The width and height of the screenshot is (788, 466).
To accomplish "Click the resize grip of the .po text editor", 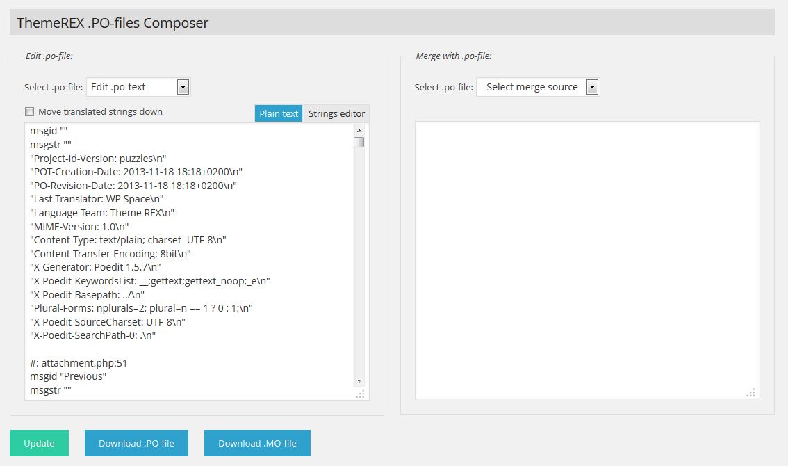I will click(x=360, y=394).
